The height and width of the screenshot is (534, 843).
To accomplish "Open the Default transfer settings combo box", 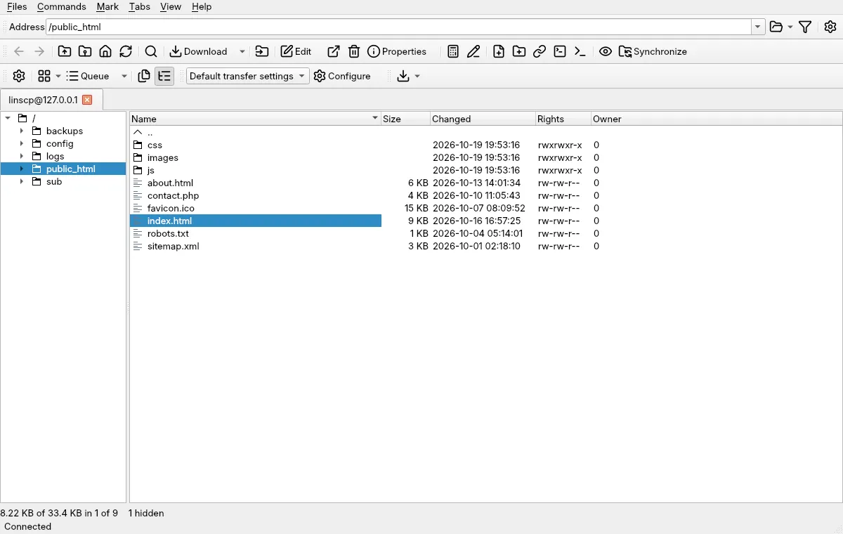I will 247,76.
